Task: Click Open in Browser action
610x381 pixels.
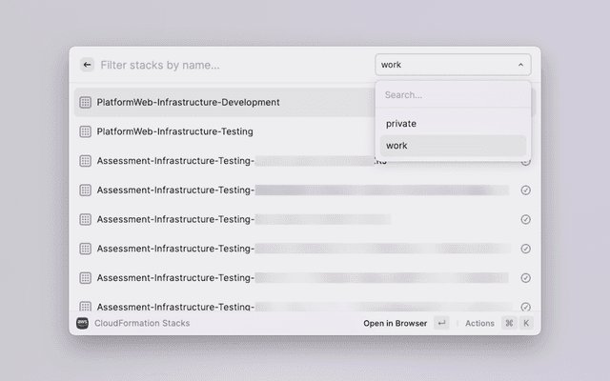Action: click(x=395, y=323)
